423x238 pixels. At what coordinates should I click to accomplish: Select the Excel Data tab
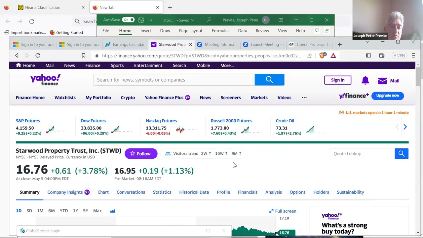(243, 31)
